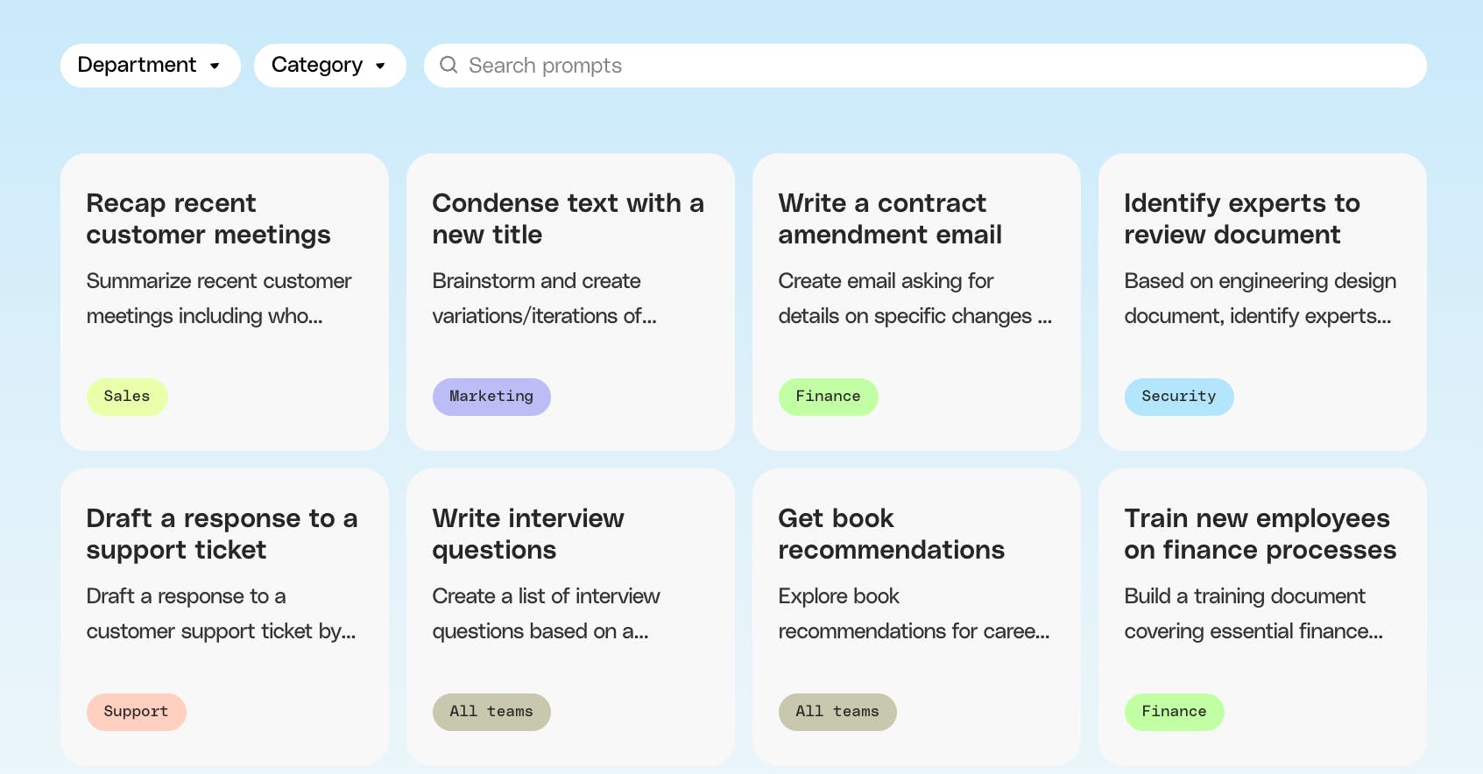Click the Support department tag
This screenshot has height=774, width=1483.
coord(136,712)
